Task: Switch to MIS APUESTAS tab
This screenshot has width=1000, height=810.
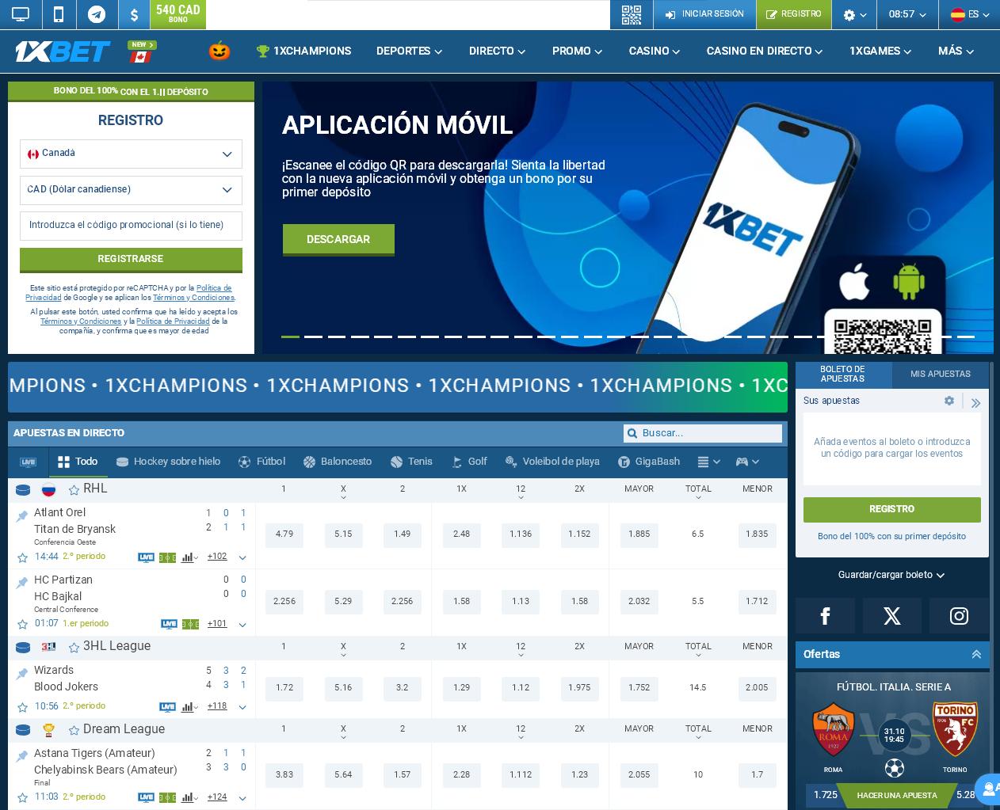Action: (x=941, y=375)
